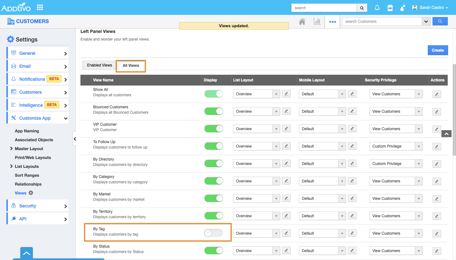Screen dimensions: 456x260
Task: Click the search Customers input field
Action: [x=382, y=21]
